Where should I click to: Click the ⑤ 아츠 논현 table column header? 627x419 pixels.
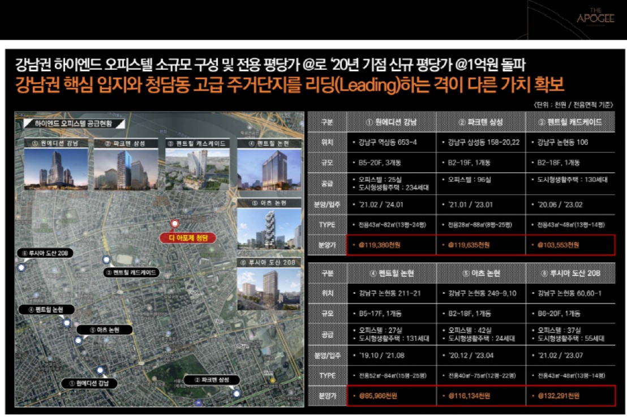click(480, 273)
